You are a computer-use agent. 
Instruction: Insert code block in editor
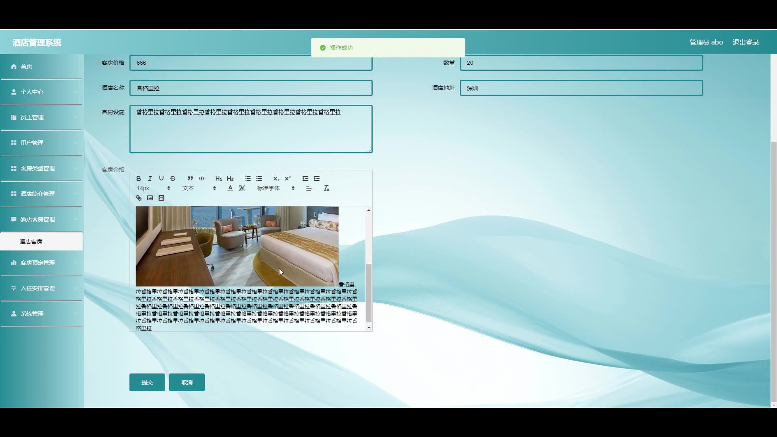[x=202, y=178]
